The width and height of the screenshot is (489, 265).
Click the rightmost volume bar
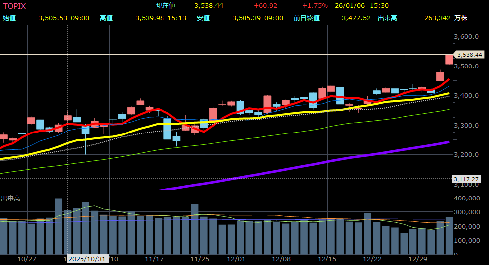449,235
